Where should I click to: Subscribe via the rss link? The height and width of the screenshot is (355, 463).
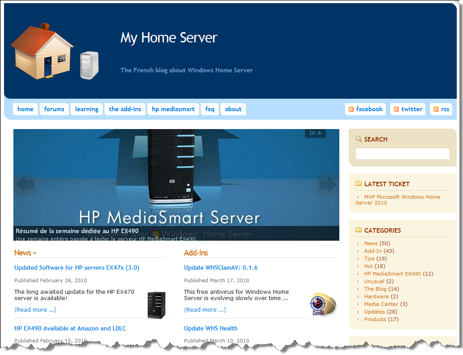(x=441, y=109)
